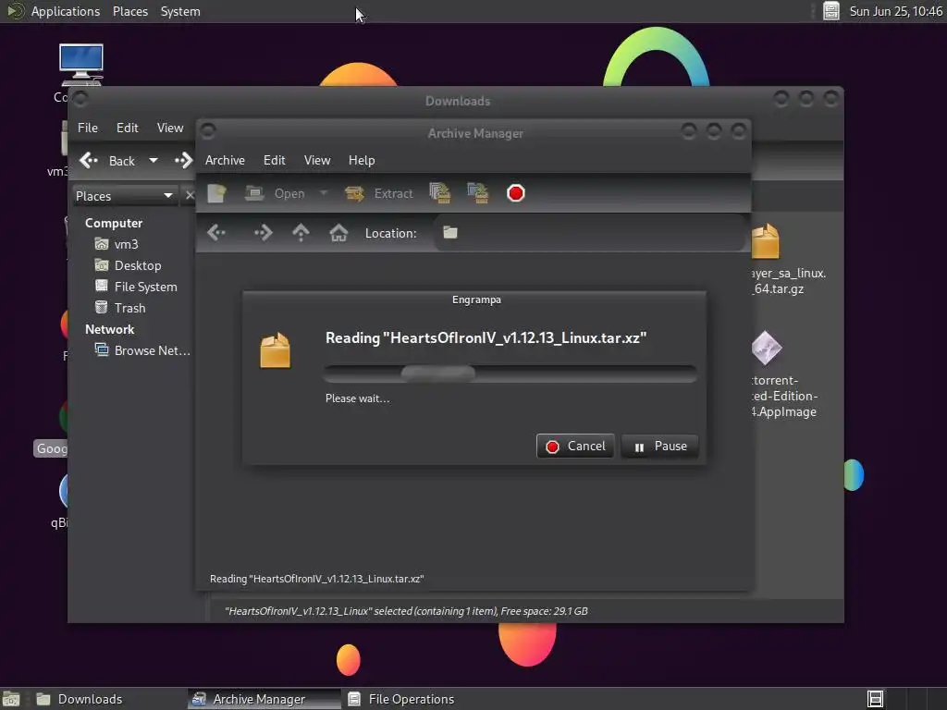
Task: Click the clock showing Sun Jun 25, 10:46
Action: (x=895, y=11)
